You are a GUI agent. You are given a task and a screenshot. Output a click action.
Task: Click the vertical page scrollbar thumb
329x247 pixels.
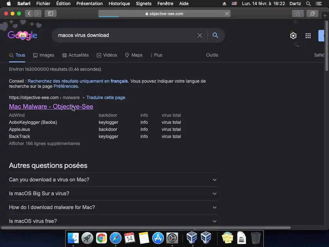point(327,46)
